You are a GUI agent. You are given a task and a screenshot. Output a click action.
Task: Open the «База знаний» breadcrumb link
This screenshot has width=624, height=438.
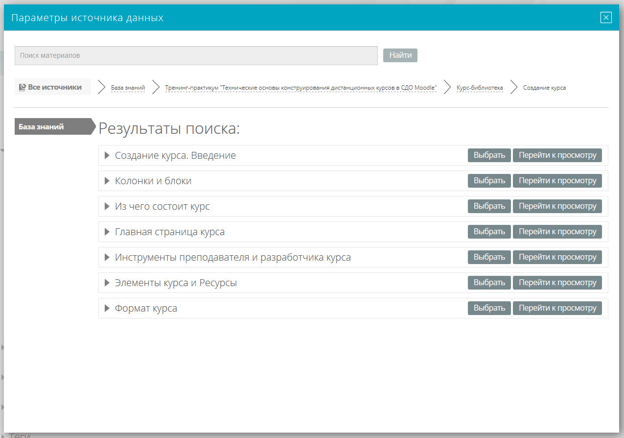coord(128,88)
